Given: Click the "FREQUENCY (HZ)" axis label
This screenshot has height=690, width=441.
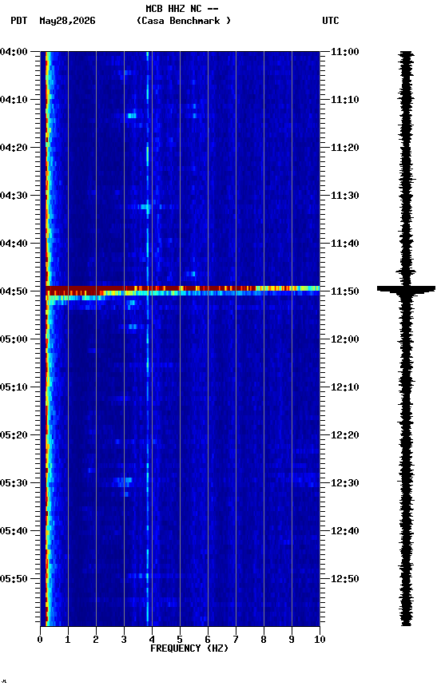Looking at the screenshot, I should (189, 648).
